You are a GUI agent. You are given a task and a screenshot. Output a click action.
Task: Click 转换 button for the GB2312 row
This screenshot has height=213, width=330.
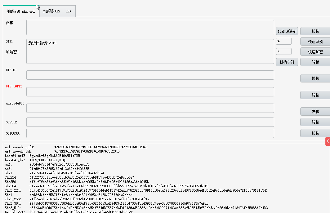point(315,122)
